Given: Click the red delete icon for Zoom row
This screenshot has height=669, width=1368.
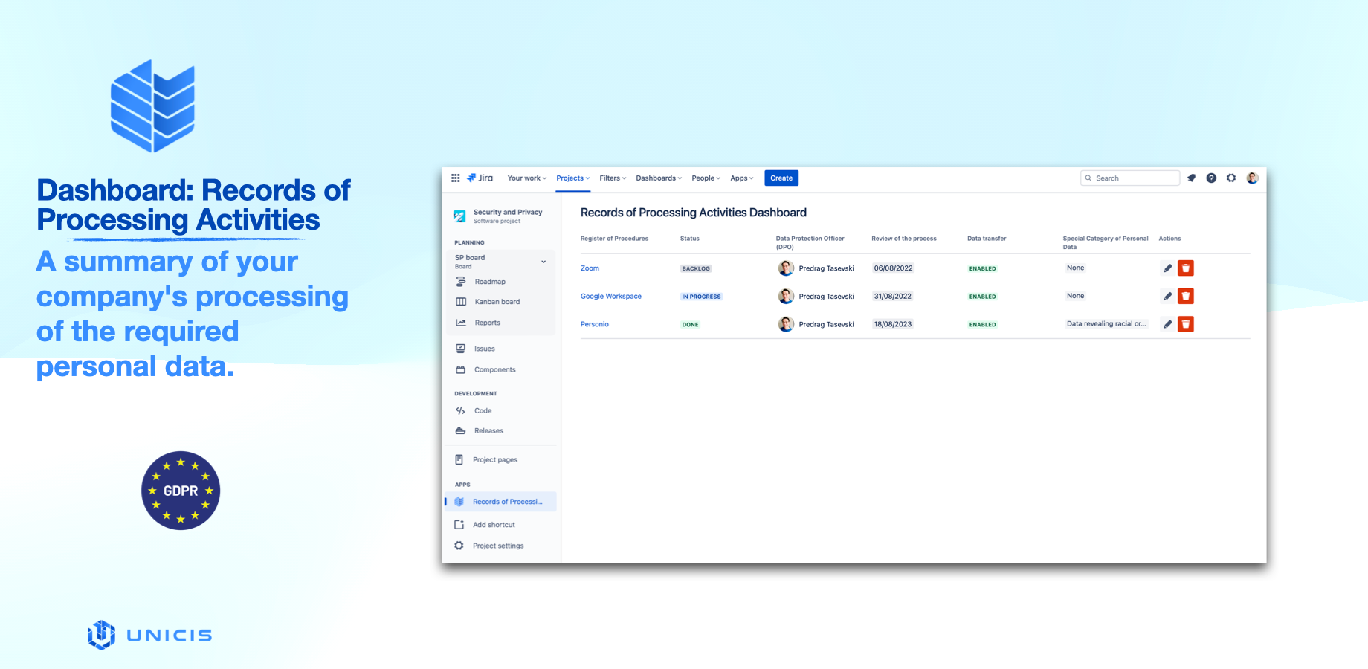Looking at the screenshot, I should point(1186,268).
